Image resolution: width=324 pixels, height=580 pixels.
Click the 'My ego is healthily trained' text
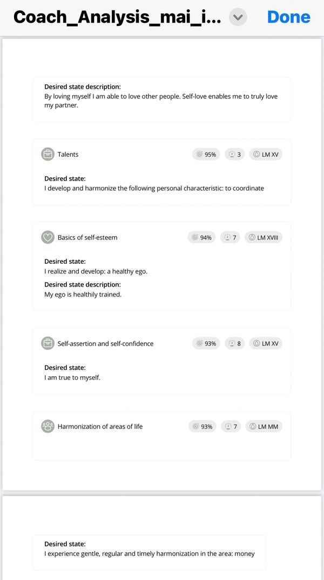83,295
